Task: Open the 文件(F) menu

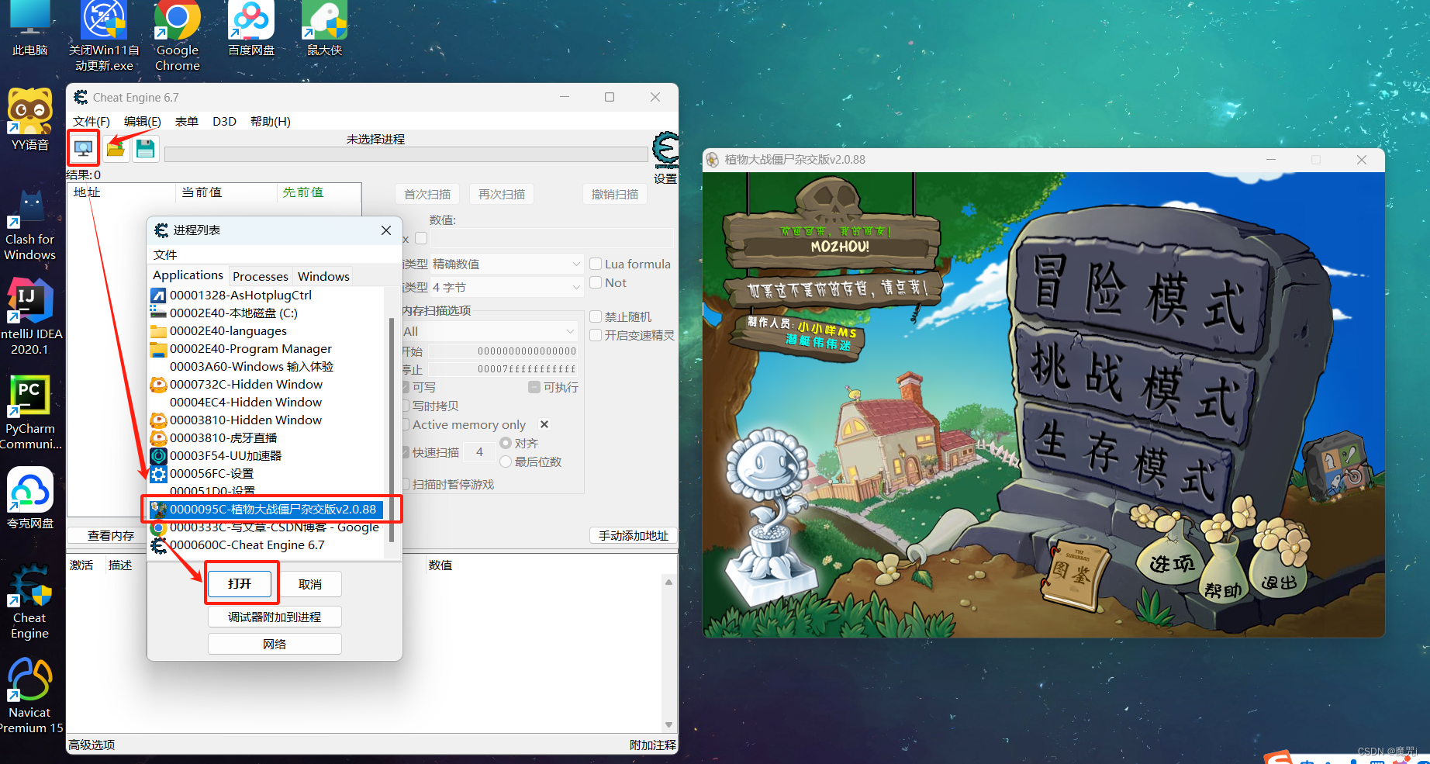Action: [92, 121]
